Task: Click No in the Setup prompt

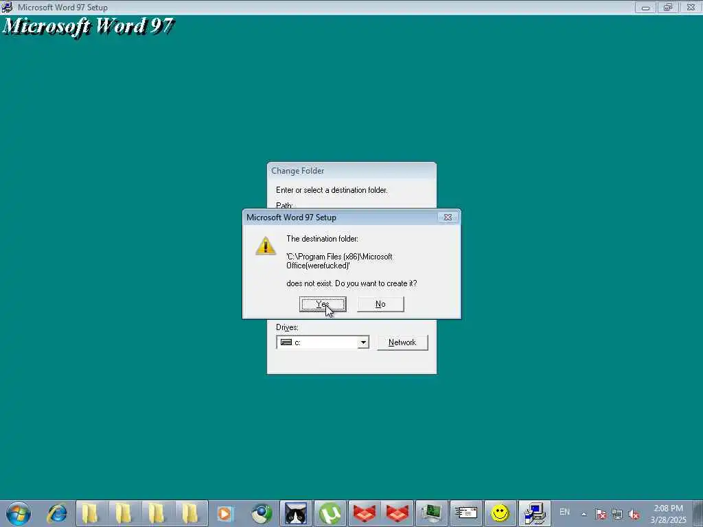Action: pos(380,304)
